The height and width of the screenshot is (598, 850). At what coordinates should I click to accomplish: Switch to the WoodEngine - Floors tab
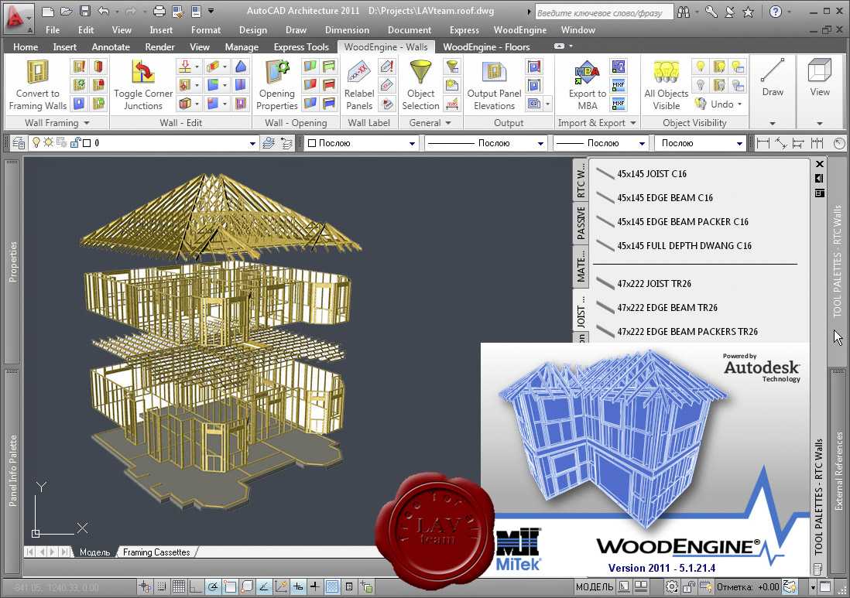pos(486,47)
